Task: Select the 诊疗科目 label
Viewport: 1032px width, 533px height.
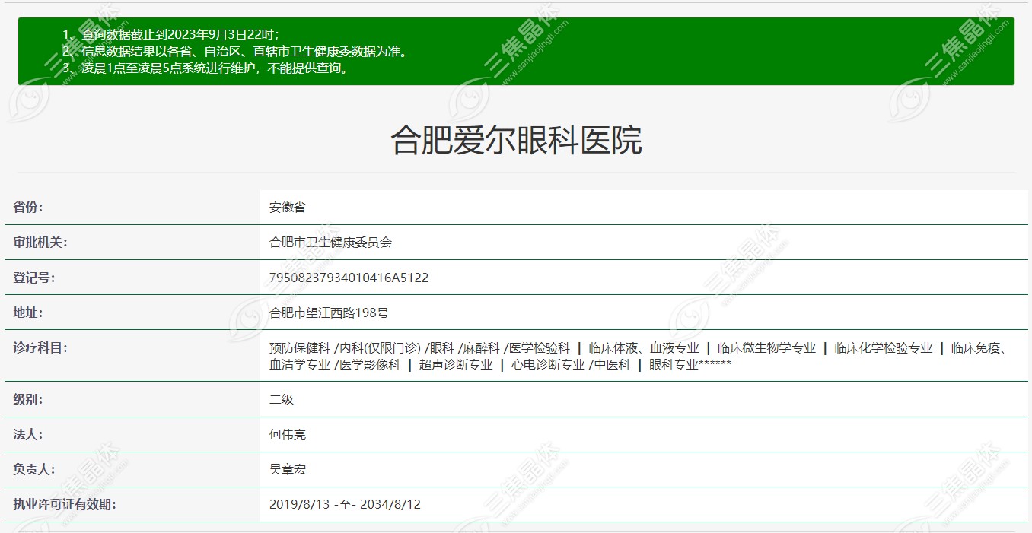Action: click(40, 347)
